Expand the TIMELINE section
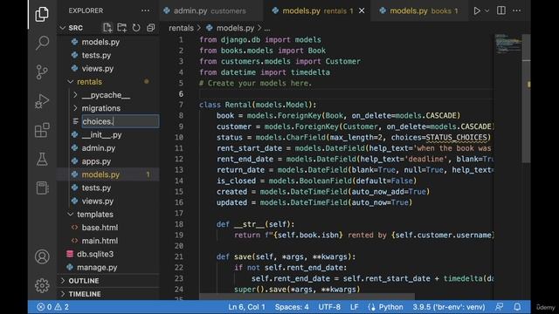 [x=108, y=294]
